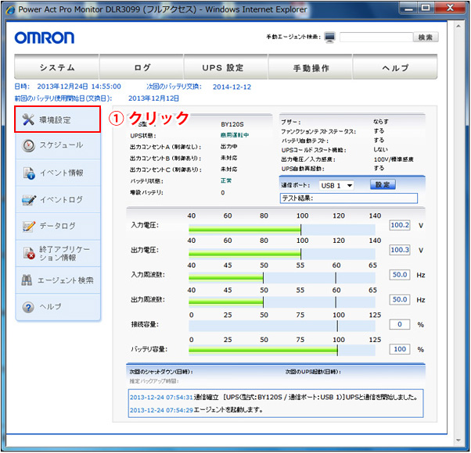Click the computer icon beside agent search

coord(329,37)
